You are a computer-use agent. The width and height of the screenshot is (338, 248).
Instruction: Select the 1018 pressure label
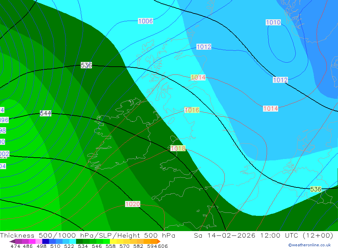point(178,148)
